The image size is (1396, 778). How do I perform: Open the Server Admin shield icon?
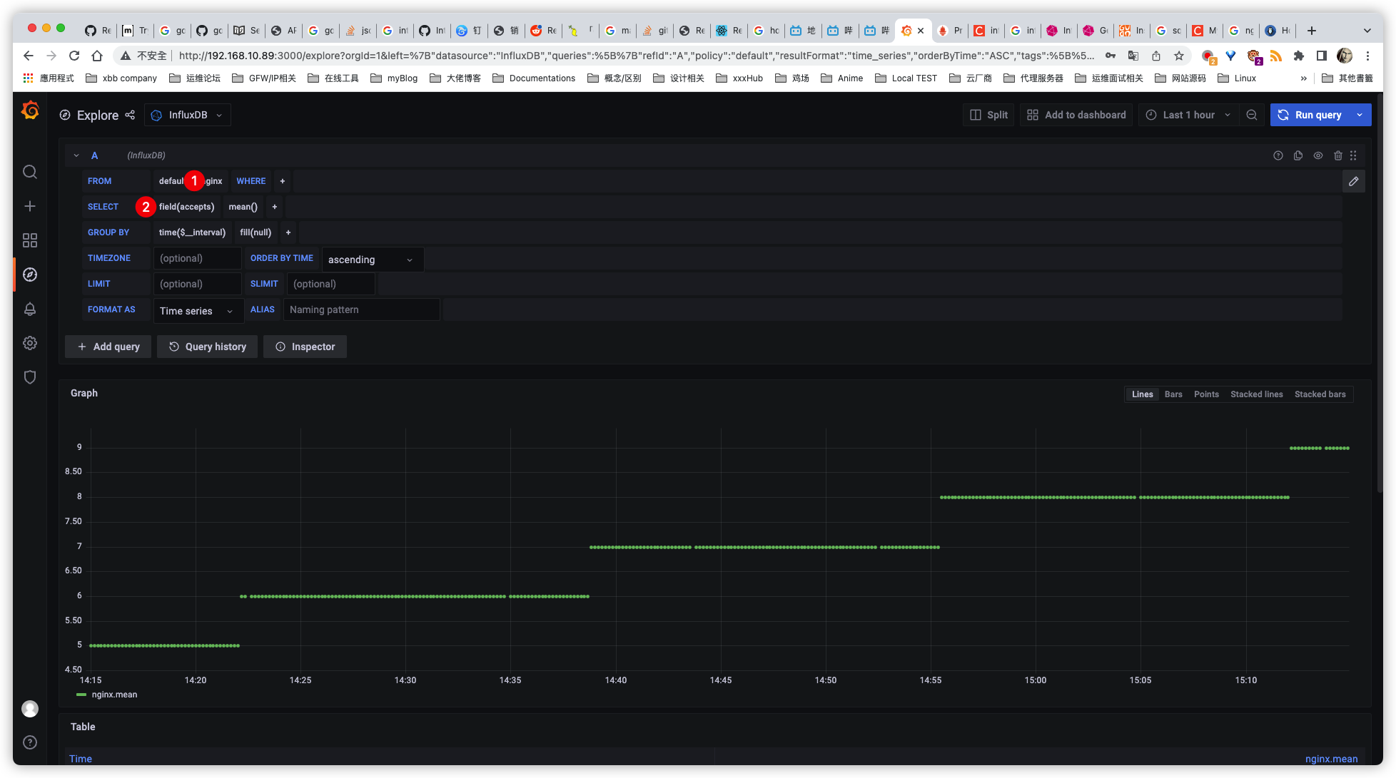pos(30,377)
